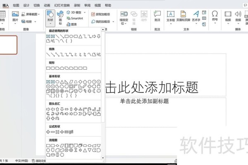This screenshot has width=248, height=165.
Task: Expand the 3D 模型 dropdown arrow
Action: (x=85, y=12)
